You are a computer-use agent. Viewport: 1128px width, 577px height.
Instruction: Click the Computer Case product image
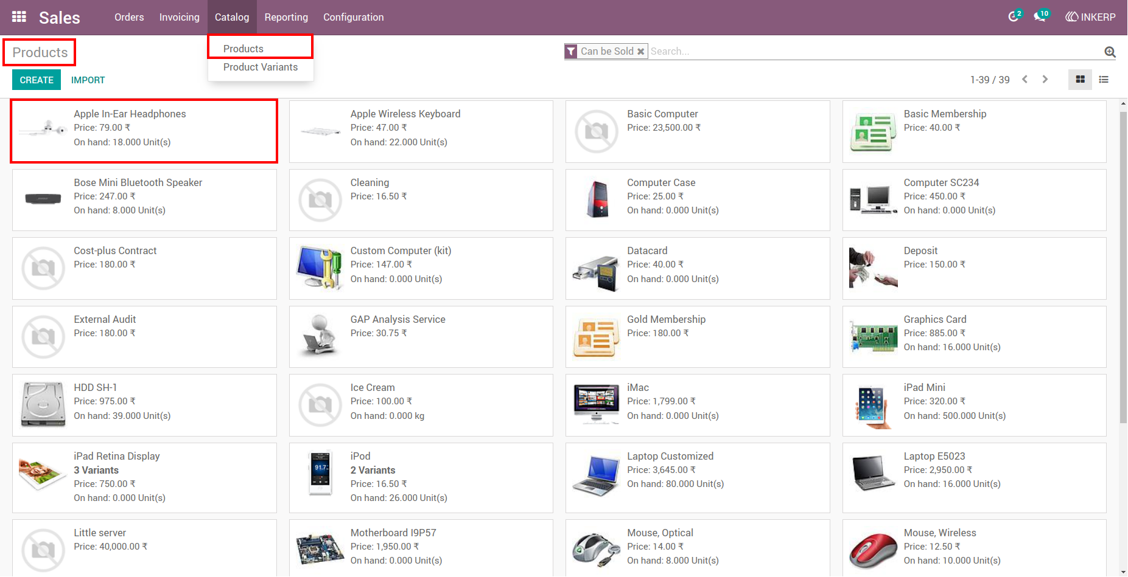[x=597, y=199]
